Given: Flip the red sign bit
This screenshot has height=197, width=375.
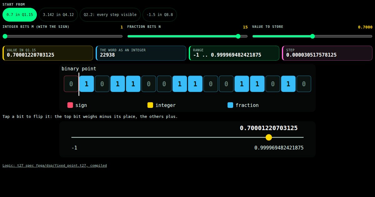Looking at the screenshot, I should (71, 84).
